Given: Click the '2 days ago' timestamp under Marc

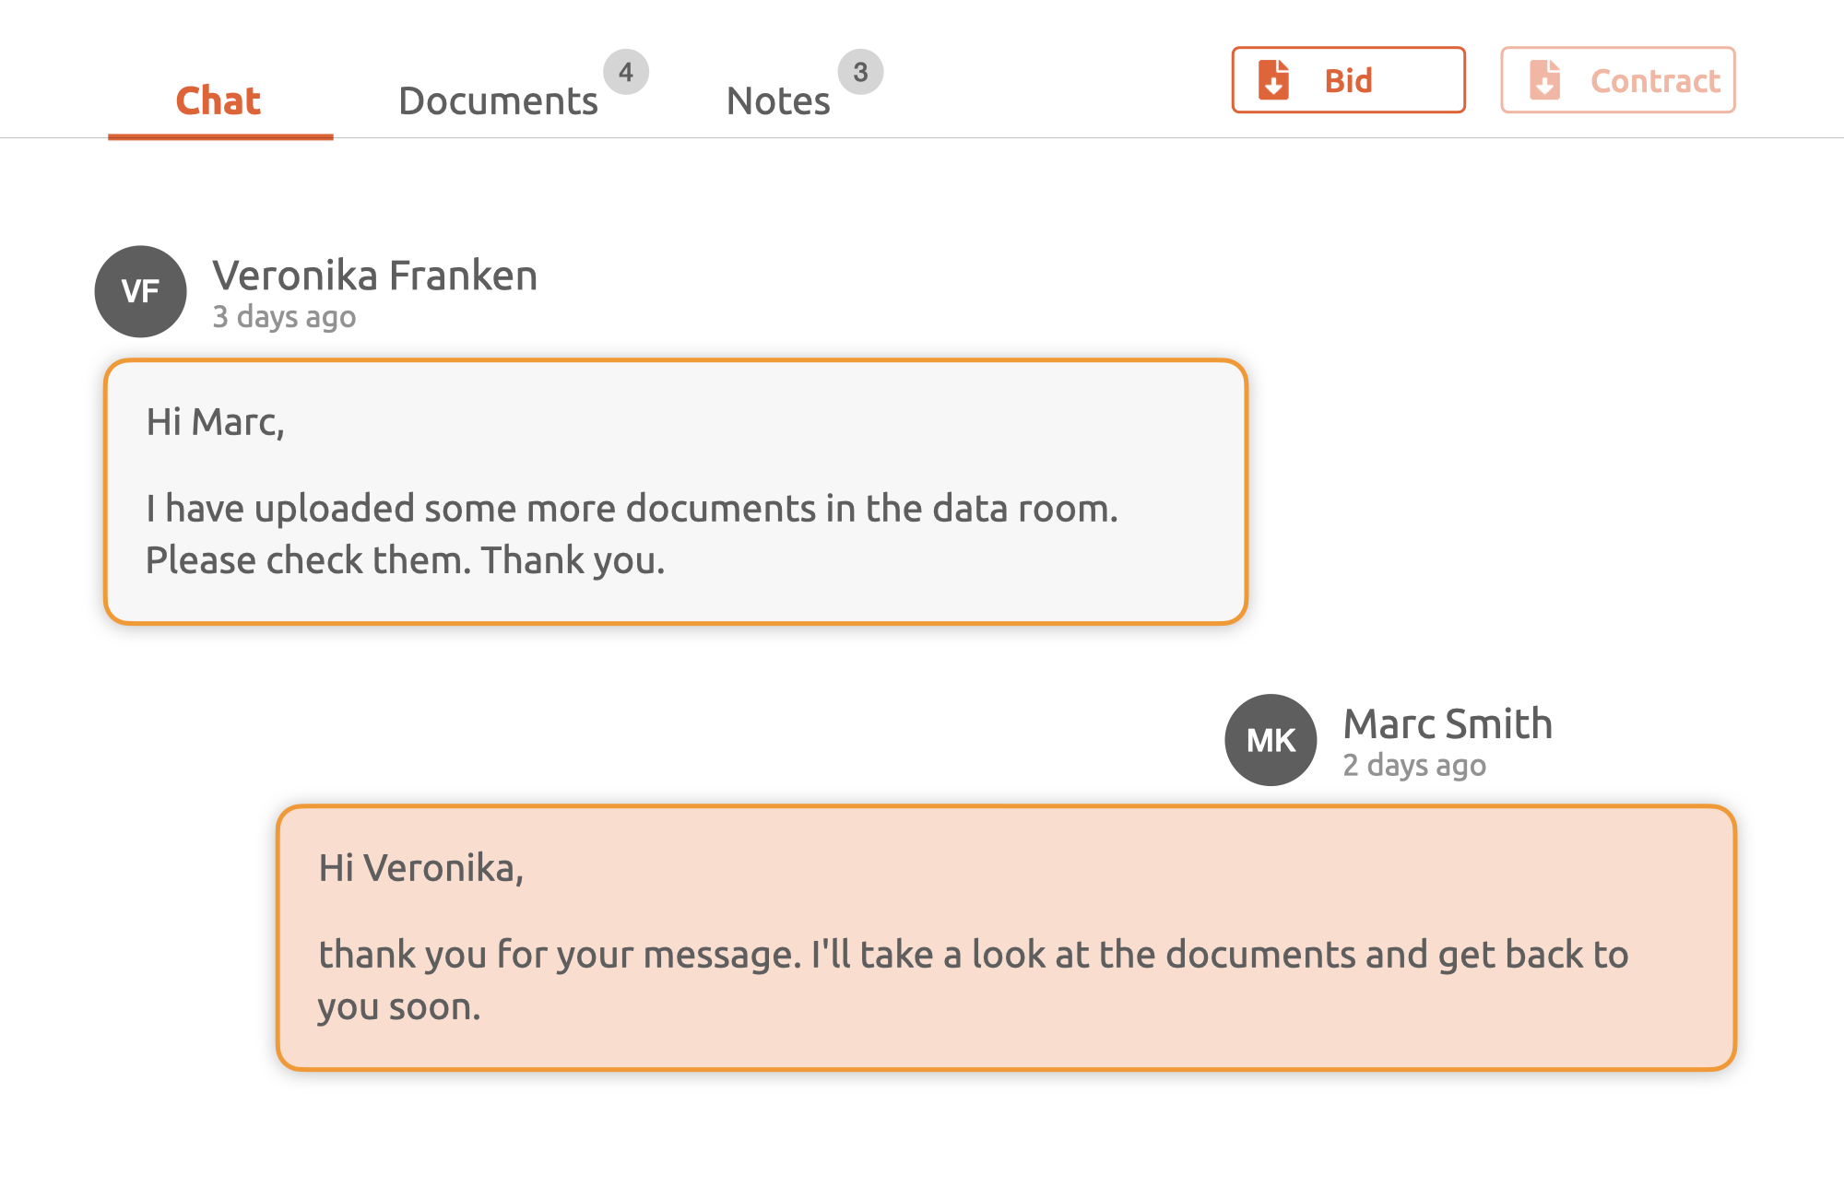Looking at the screenshot, I should tap(1413, 764).
